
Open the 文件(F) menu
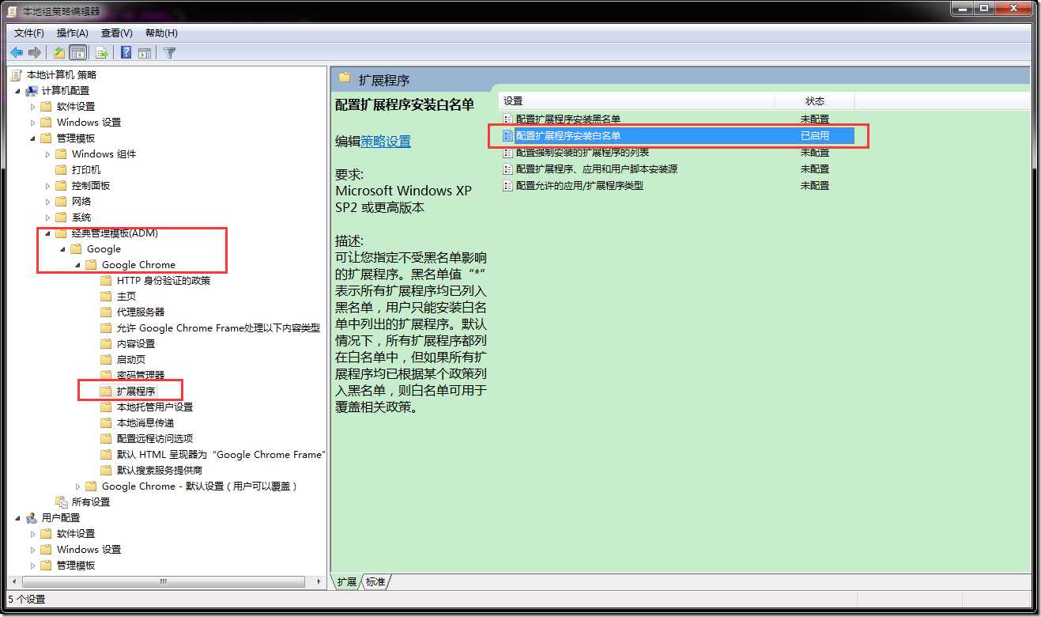coord(29,33)
